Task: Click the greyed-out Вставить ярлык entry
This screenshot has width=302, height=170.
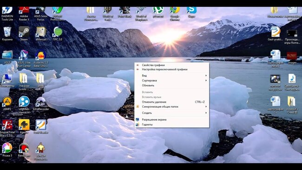Action: pos(172,97)
